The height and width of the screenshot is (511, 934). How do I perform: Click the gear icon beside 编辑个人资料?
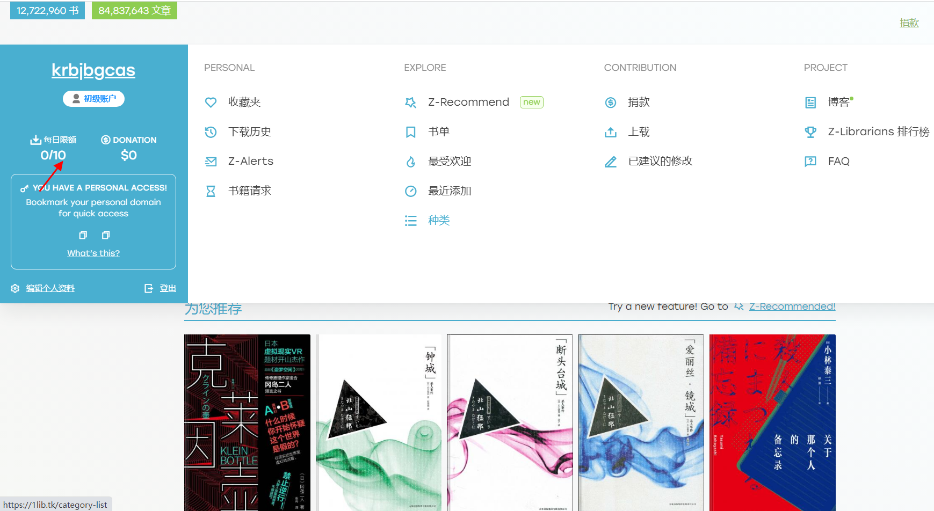(x=15, y=288)
